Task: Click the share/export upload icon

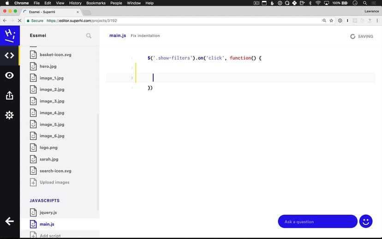Action: pyautogui.click(x=9, y=96)
